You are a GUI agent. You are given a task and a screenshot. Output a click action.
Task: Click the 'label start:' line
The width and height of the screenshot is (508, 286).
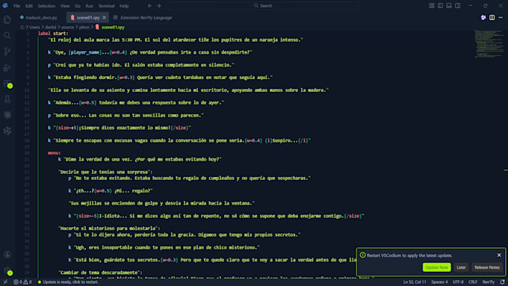click(53, 34)
